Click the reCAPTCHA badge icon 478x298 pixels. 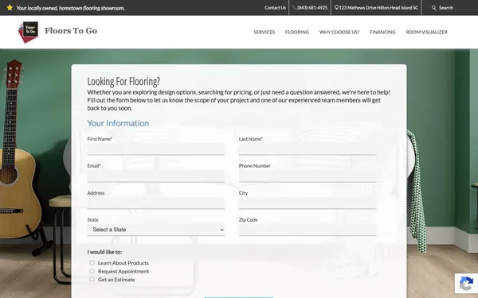(x=466, y=284)
